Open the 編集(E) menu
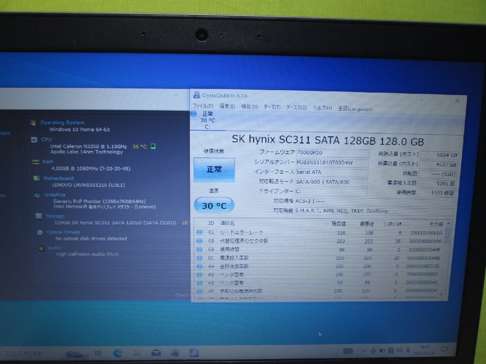This screenshot has height=364, width=486. click(x=227, y=107)
